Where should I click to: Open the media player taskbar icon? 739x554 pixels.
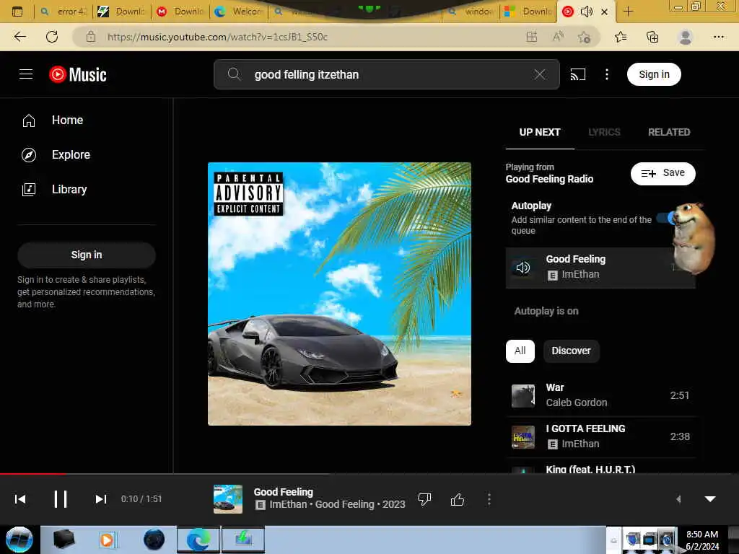107,540
